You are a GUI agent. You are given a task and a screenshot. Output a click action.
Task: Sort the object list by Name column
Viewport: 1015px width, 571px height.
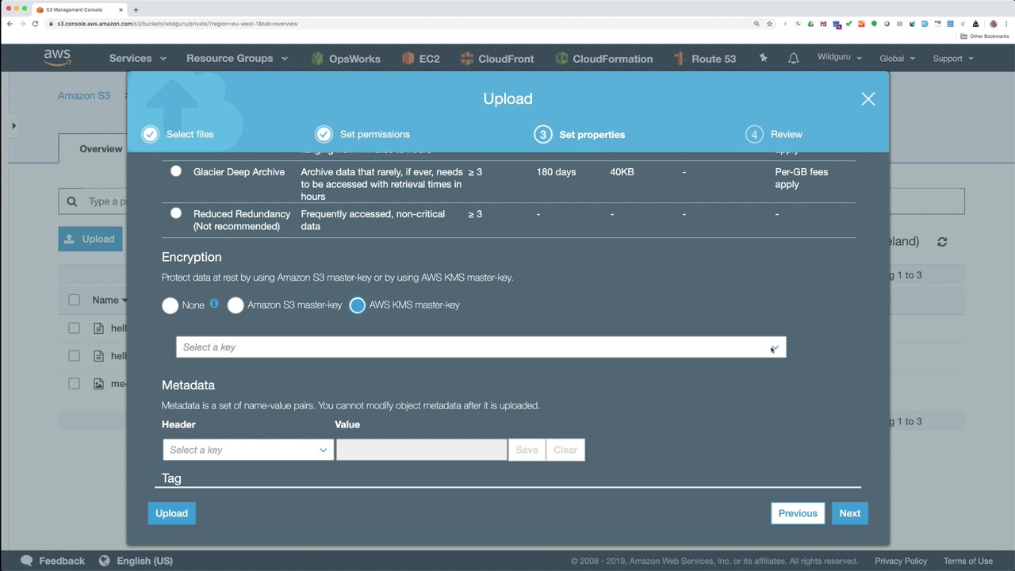pos(109,300)
